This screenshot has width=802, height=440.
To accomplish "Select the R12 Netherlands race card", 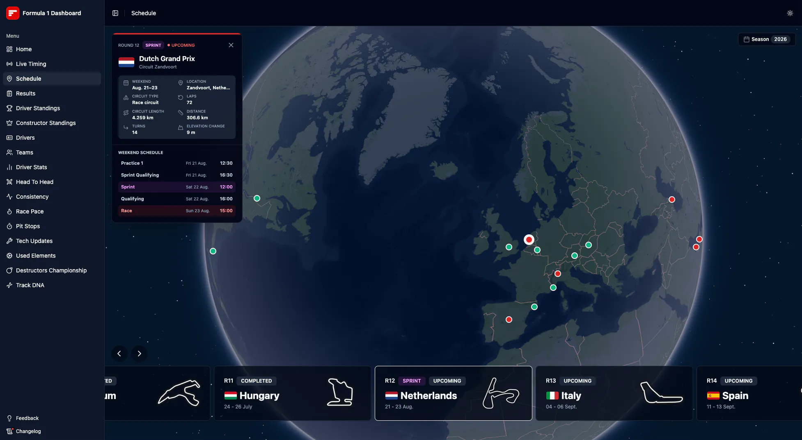I will coord(453,393).
